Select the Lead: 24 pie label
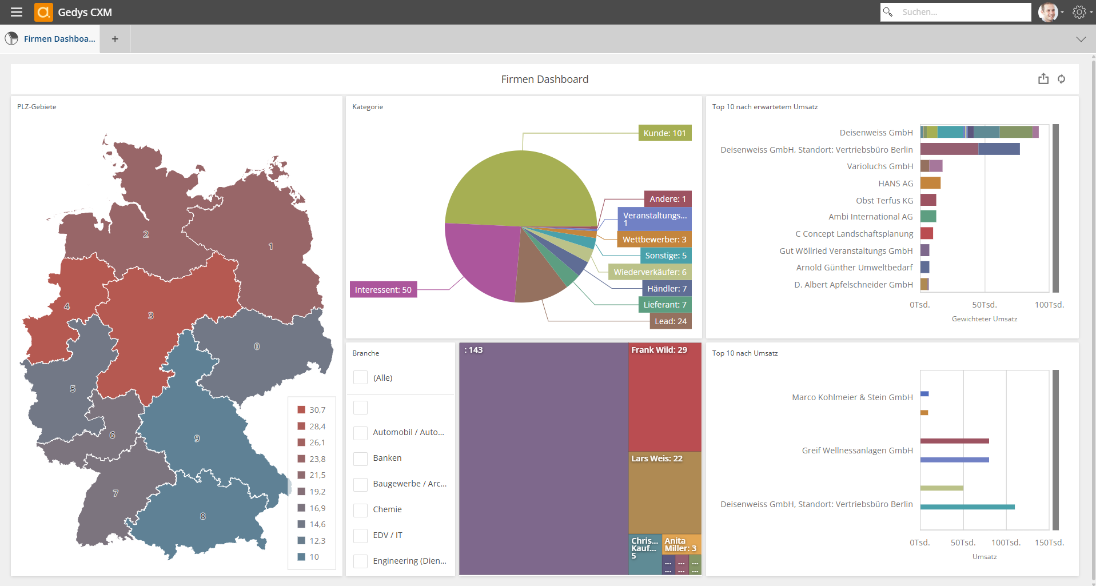1096x586 pixels. point(671,321)
